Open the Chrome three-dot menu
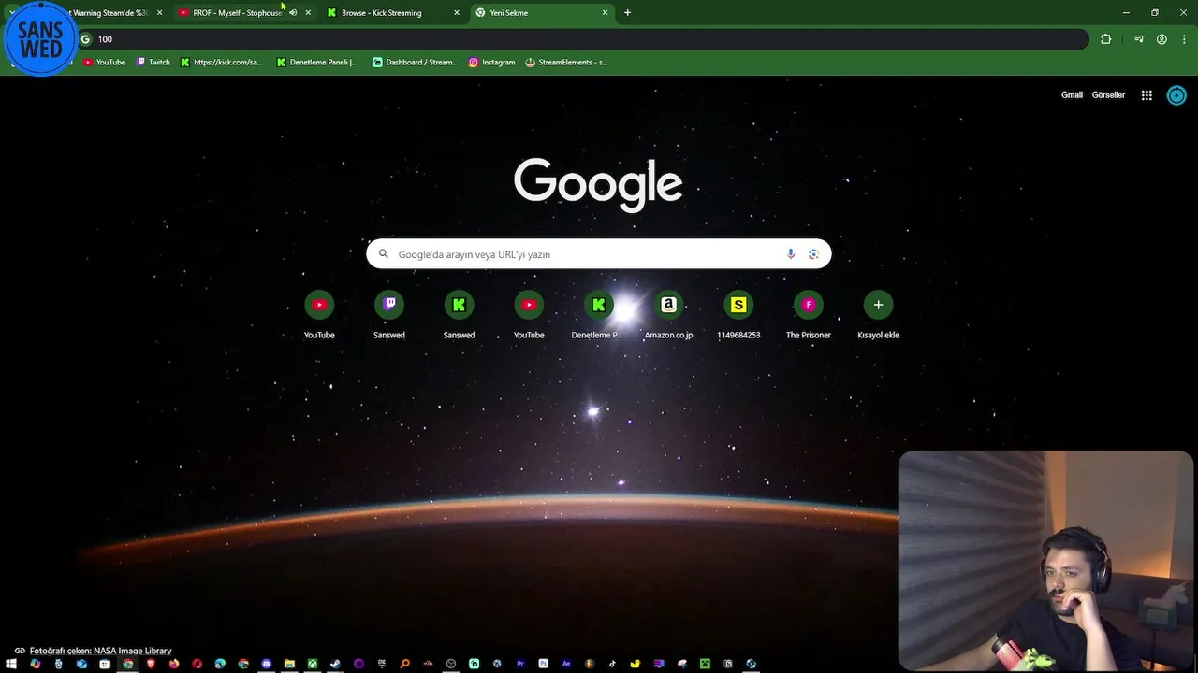 1185,39
